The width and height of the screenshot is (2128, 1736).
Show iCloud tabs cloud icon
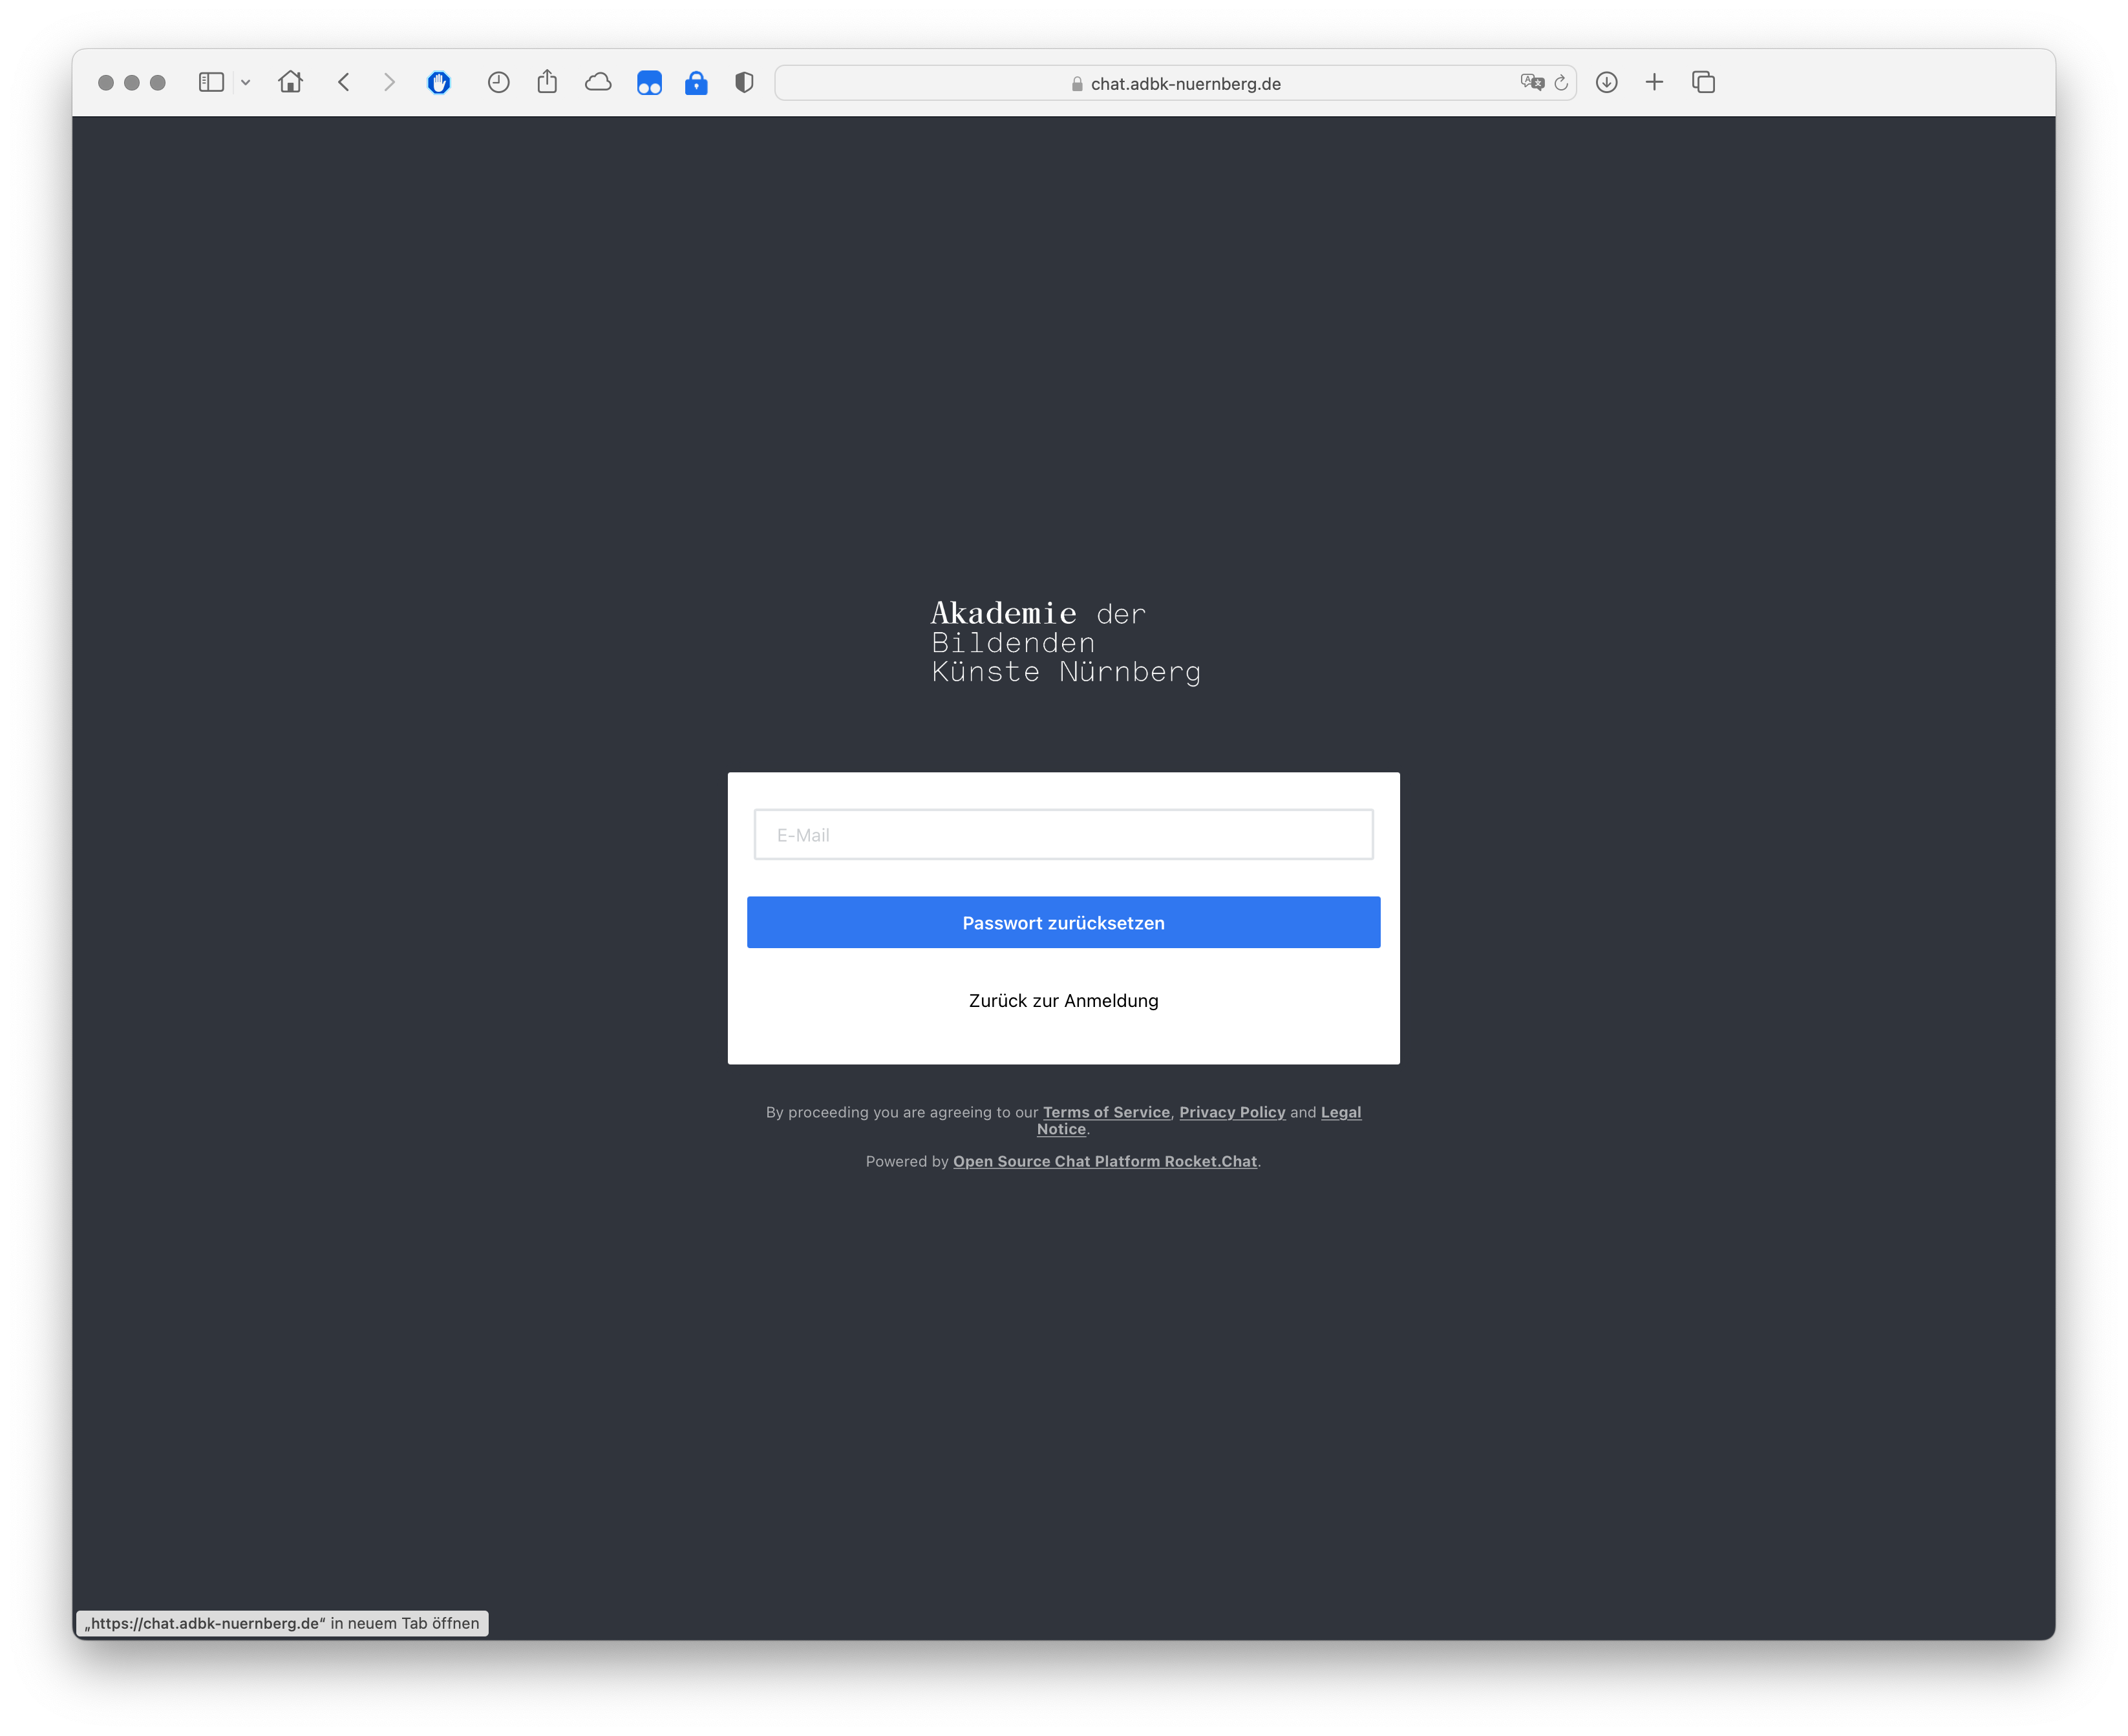tap(598, 83)
